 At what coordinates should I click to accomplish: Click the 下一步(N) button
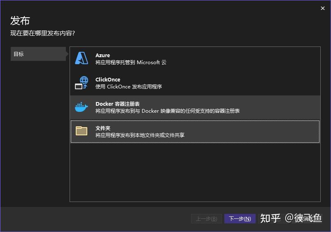point(240,219)
